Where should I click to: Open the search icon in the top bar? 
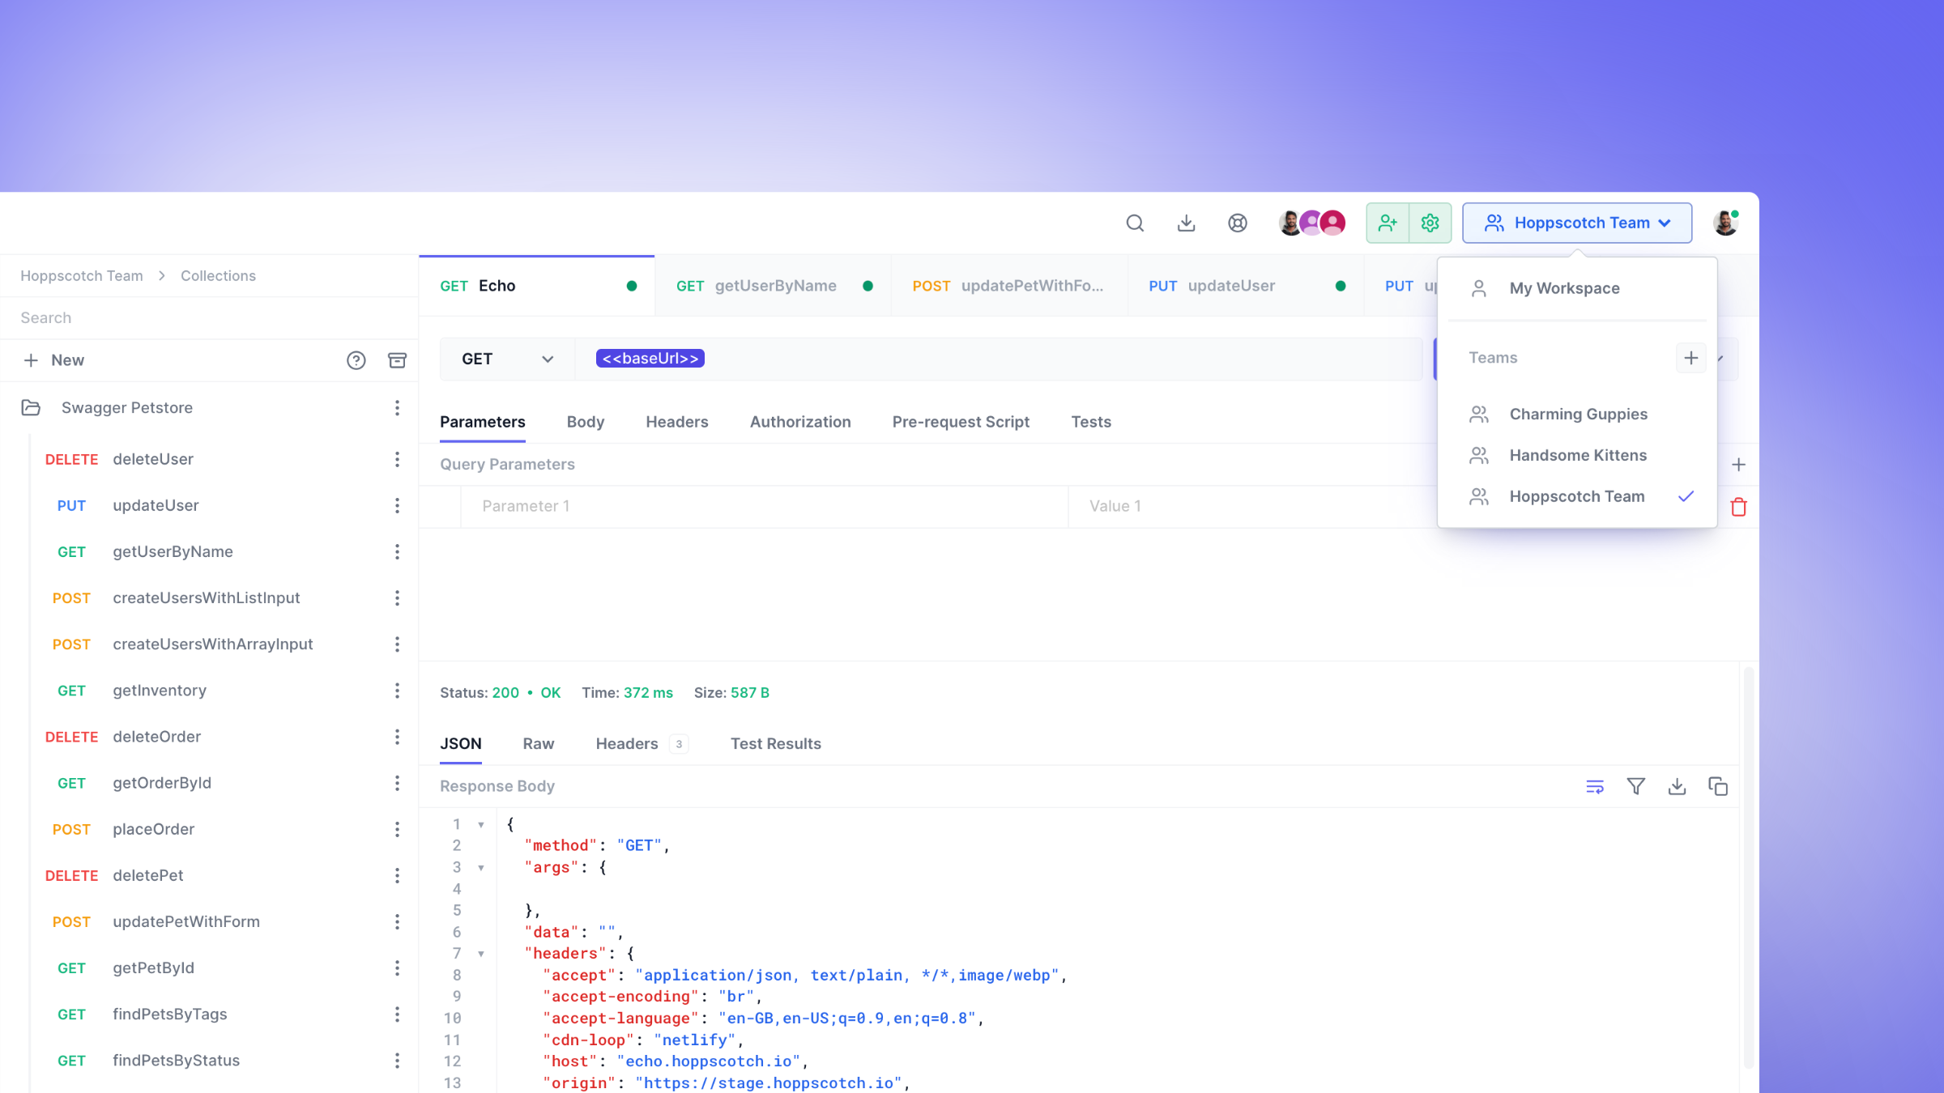1135,223
